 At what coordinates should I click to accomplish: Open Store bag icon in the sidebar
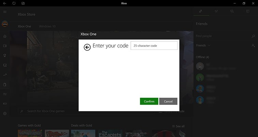pyautogui.click(x=5, y=84)
